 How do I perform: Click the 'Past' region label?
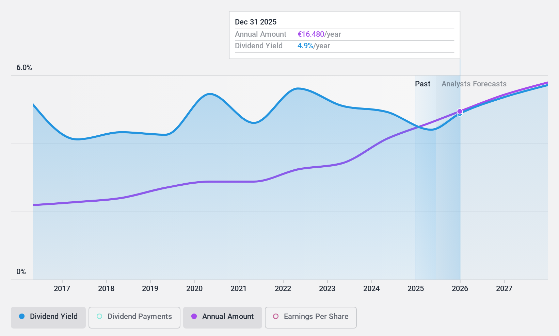422,84
